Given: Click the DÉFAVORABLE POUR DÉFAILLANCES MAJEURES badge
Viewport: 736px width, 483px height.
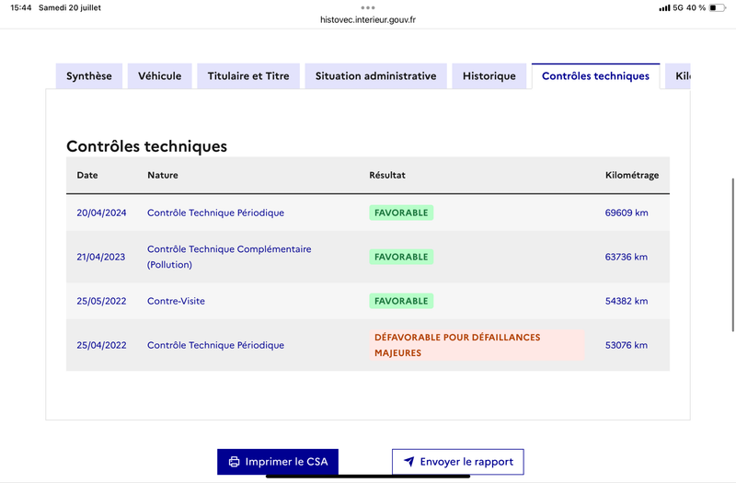Looking at the screenshot, I should (x=477, y=345).
